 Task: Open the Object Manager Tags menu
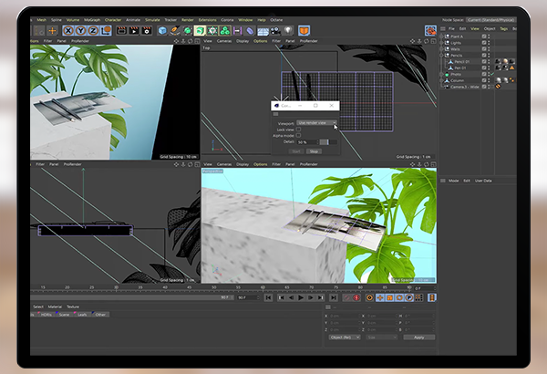tap(504, 28)
